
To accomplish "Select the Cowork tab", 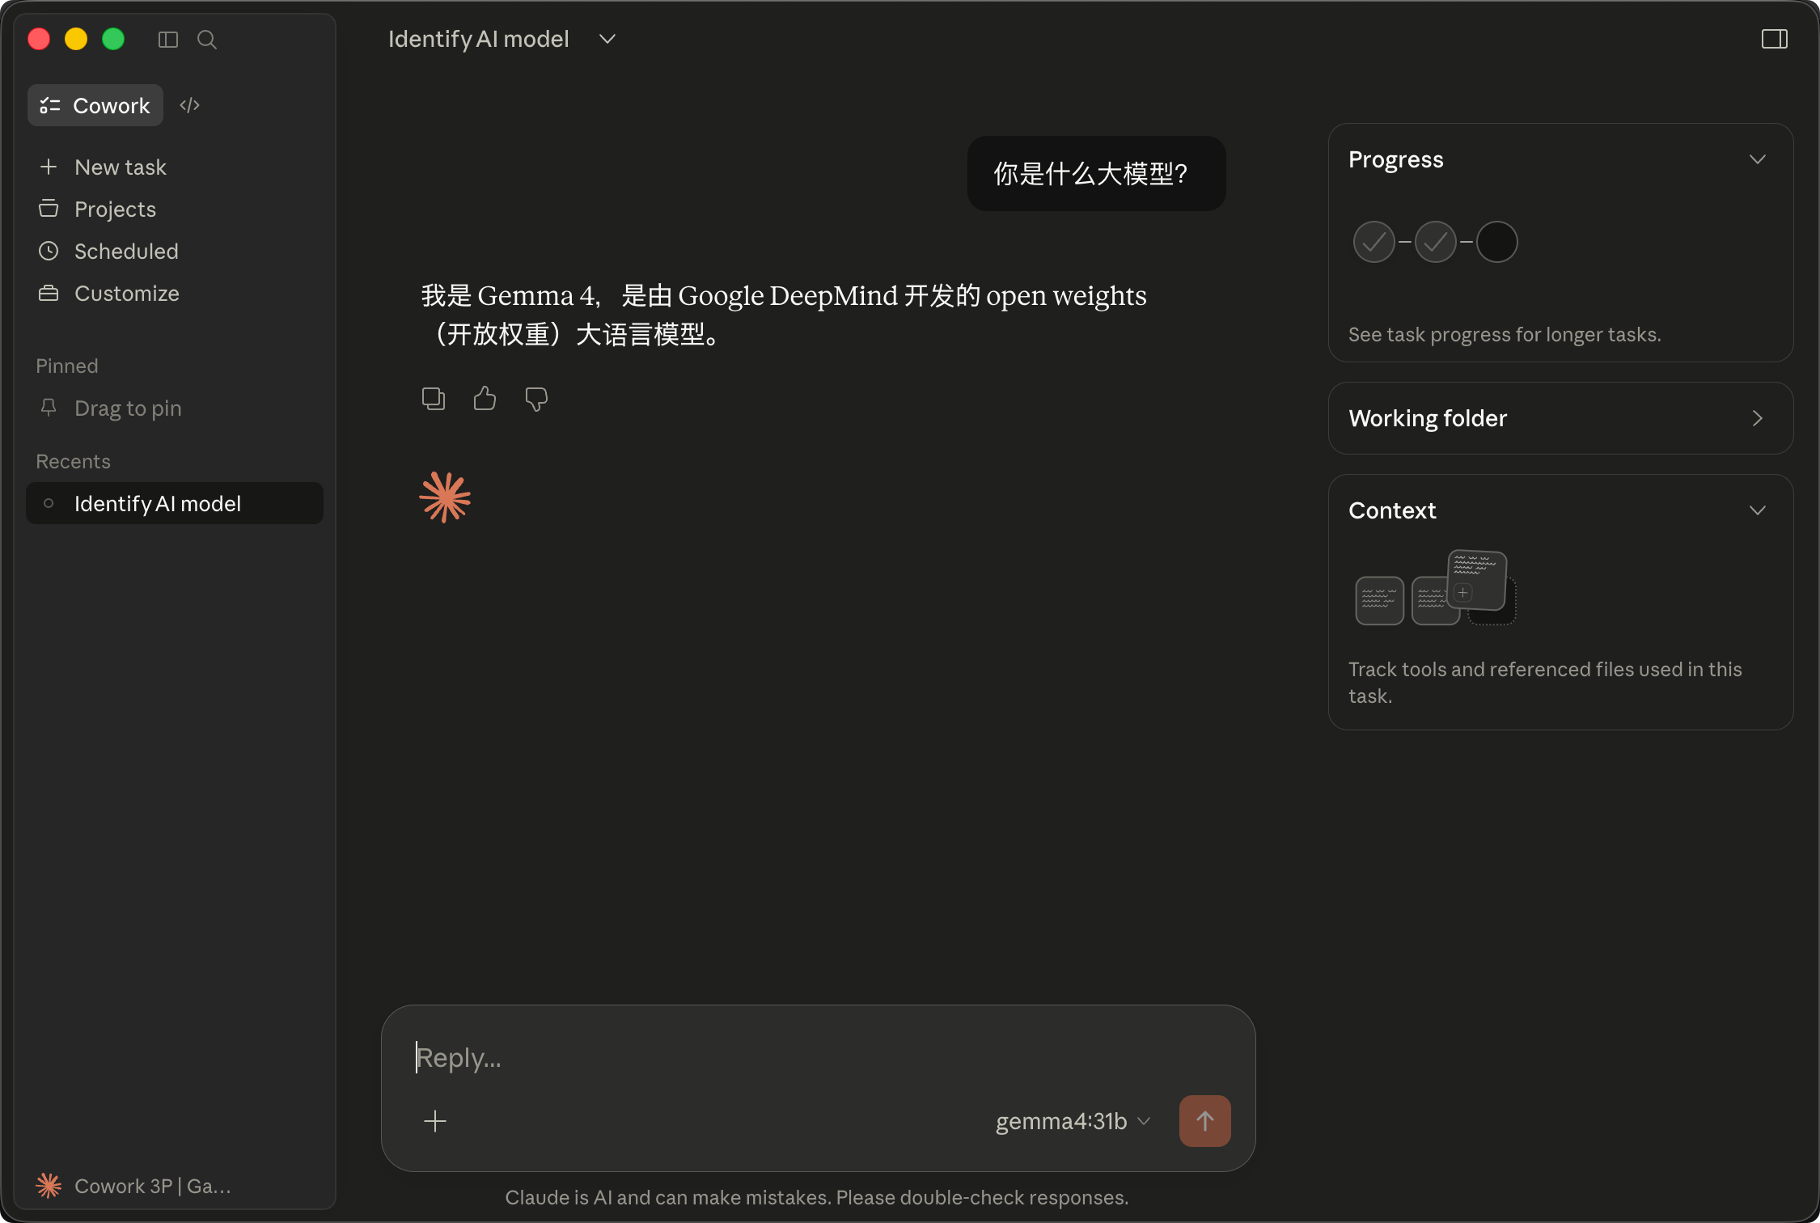I will (x=95, y=105).
